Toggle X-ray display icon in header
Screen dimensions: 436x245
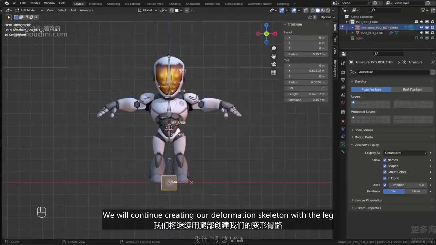[x=306, y=10]
